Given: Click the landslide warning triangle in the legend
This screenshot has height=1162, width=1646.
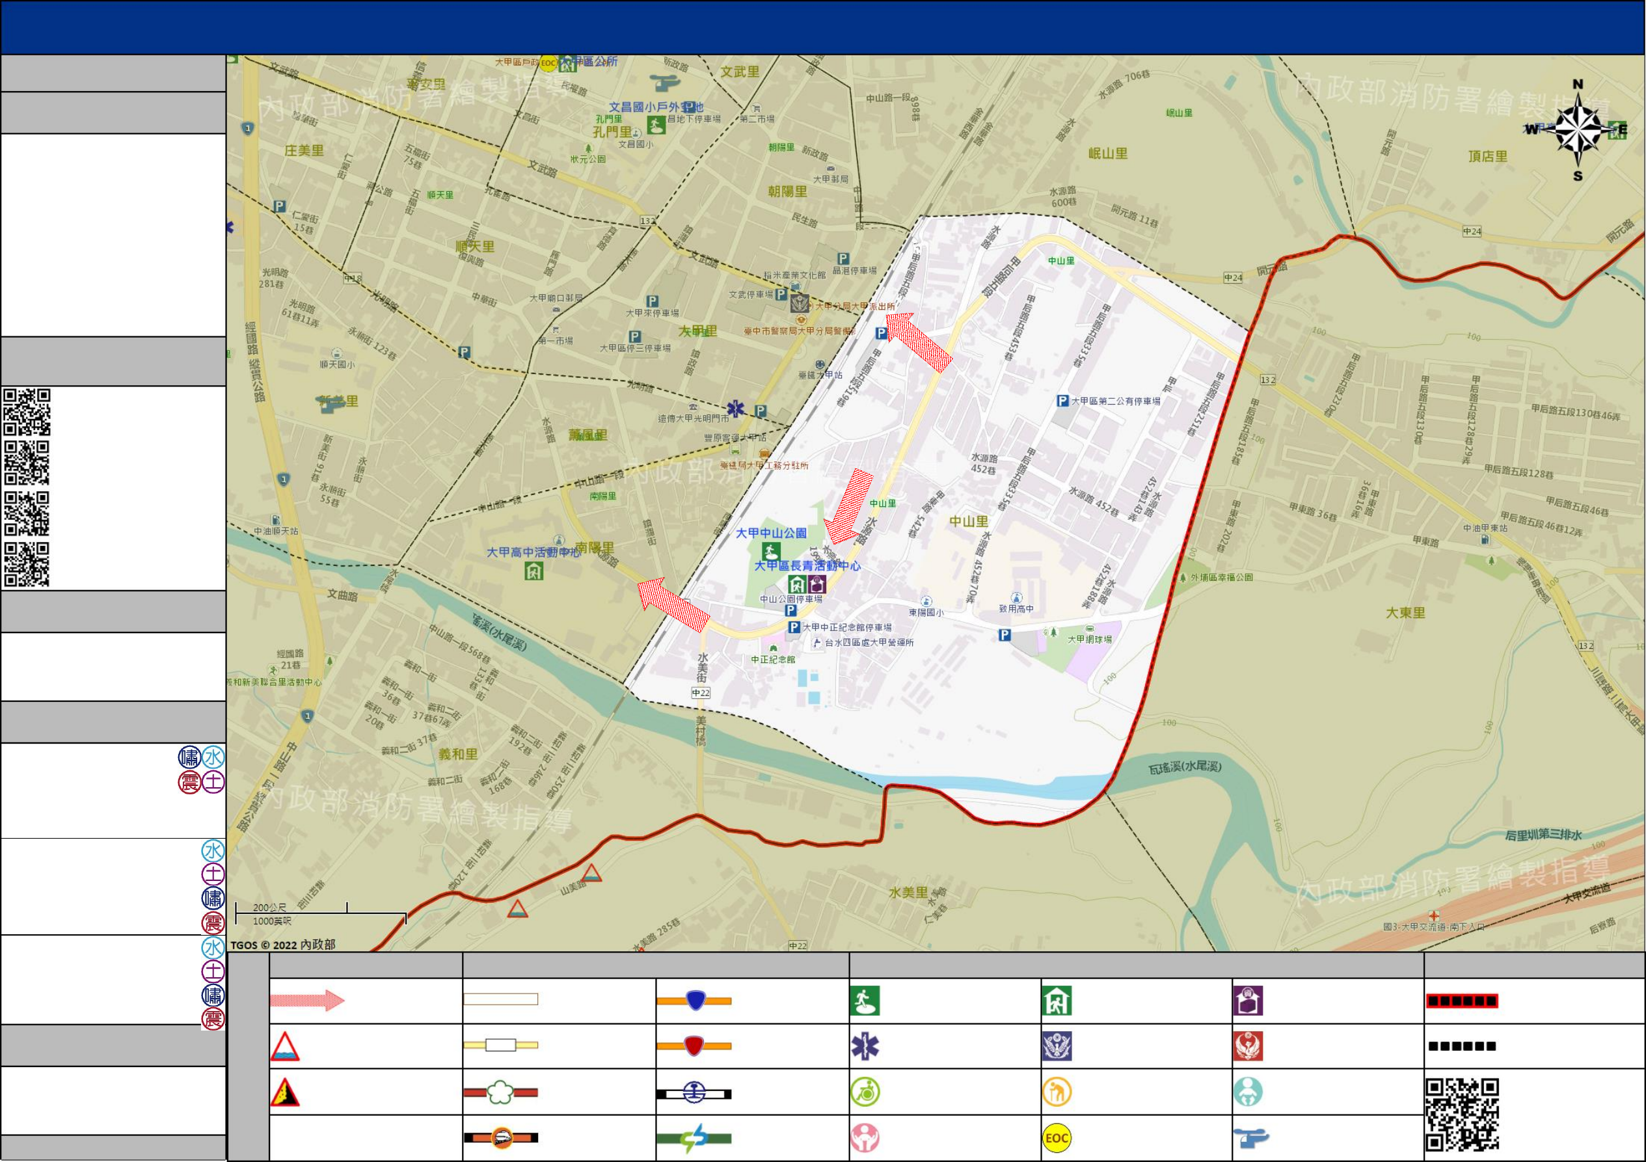Looking at the screenshot, I should [284, 1092].
